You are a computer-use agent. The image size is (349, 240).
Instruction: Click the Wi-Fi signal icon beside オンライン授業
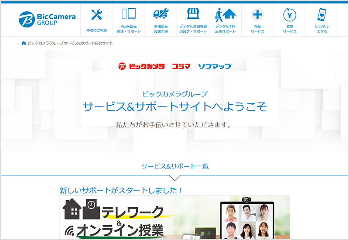click(x=69, y=231)
